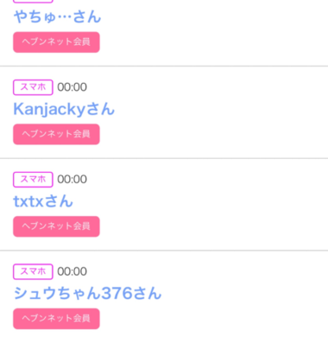Click ヘブンネット会員 badge under txtxさん
328x337 pixels.
(x=56, y=226)
